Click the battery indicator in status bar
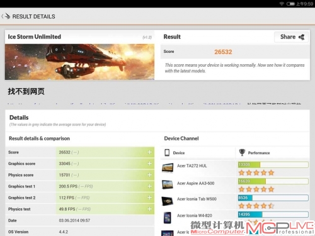Screen dimensions: 315x236 pos(290,4)
